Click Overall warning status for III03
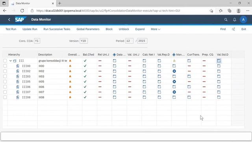The height and width of the screenshot is (142, 252). tap(70, 76)
